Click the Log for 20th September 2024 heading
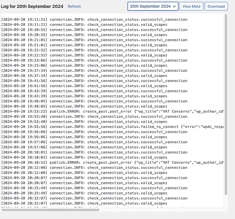The image size is (235, 219). tap(32, 7)
